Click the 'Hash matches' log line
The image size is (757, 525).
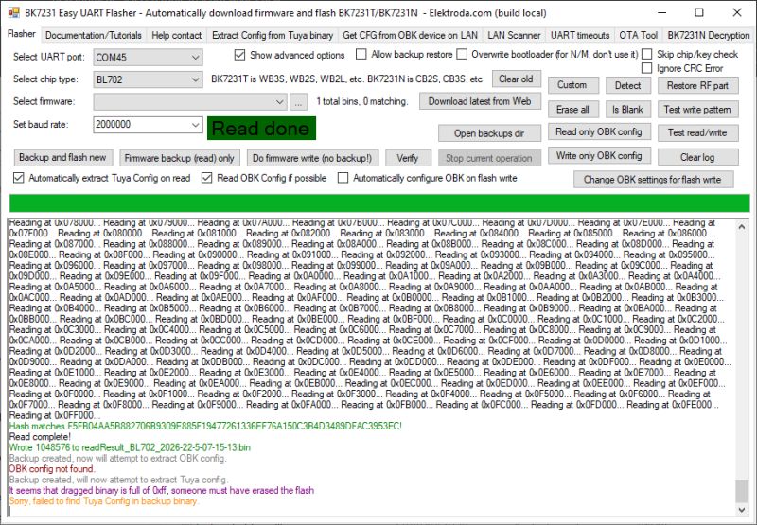(x=205, y=426)
